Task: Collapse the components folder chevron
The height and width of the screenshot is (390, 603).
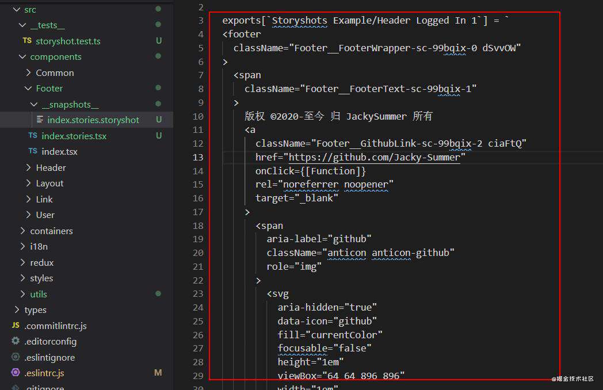Action: pyautogui.click(x=22, y=56)
